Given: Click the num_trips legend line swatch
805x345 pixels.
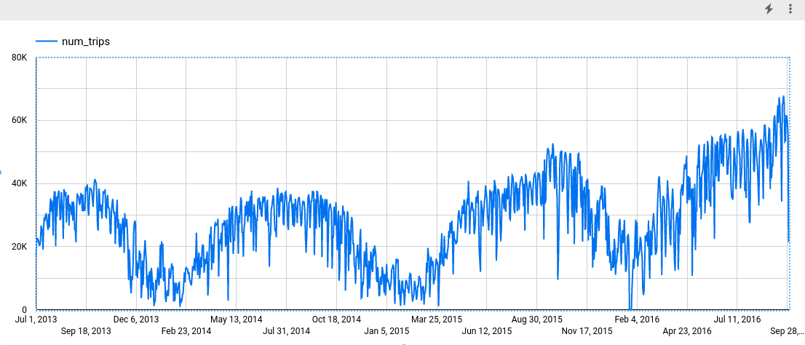Looking at the screenshot, I should point(47,41).
